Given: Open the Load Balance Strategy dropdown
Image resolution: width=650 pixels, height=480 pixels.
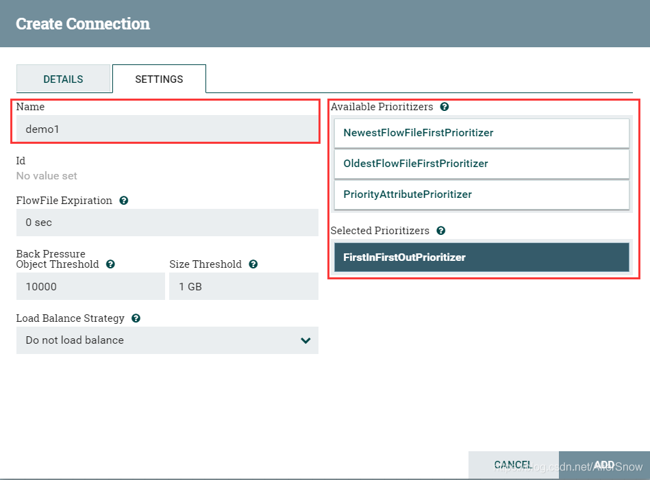Looking at the screenshot, I should pyautogui.click(x=167, y=340).
